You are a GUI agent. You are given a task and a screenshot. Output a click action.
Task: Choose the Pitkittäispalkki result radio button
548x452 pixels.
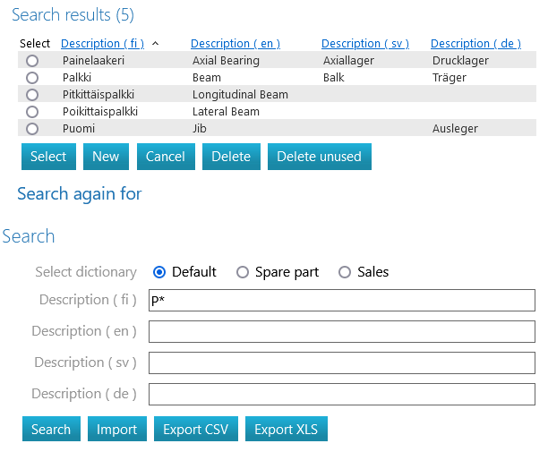pyautogui.click(x=33, y=95)
